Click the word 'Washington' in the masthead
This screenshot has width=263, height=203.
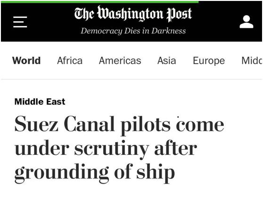click(131, 13)
